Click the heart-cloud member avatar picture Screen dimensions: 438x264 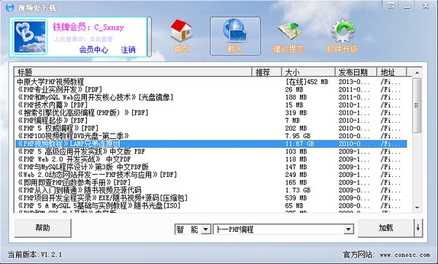tap(30, 37)
